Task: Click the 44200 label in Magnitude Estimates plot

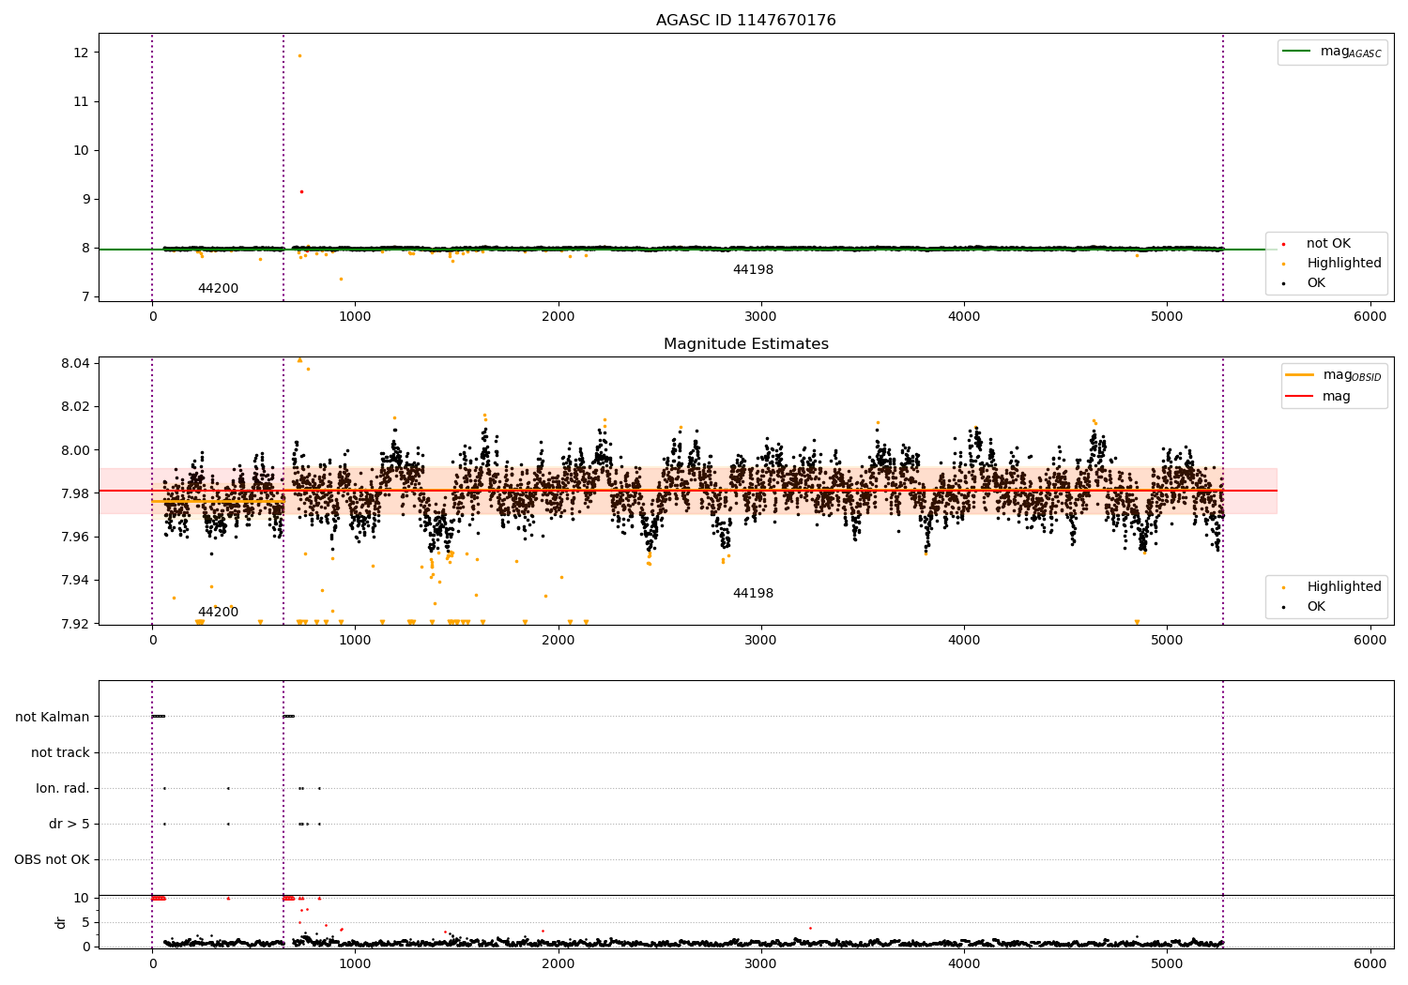Action: tap(218, 613)
